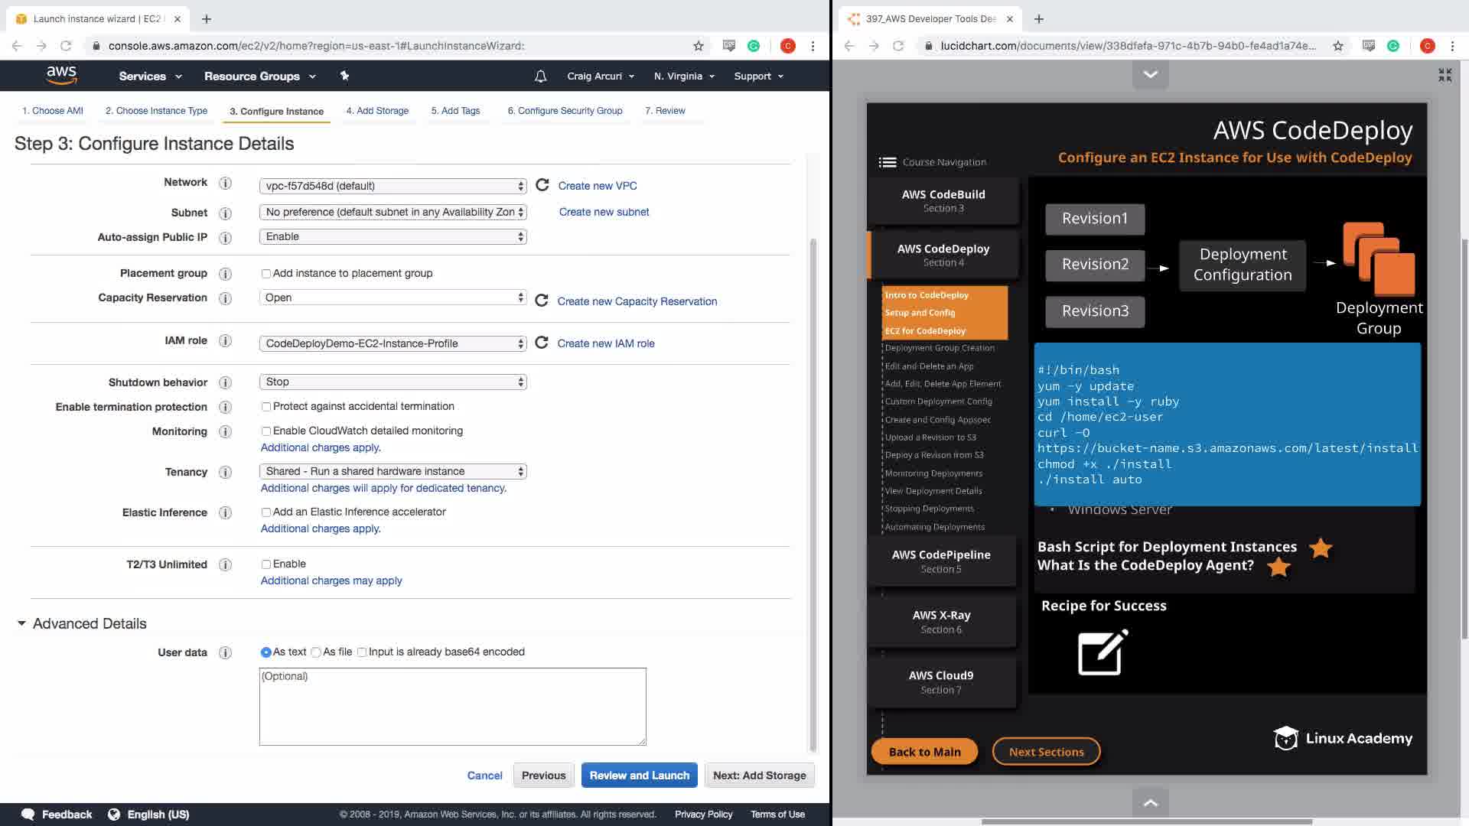Enable Protect against accidental termination
1469x826 pixels.
pos(266,407)
